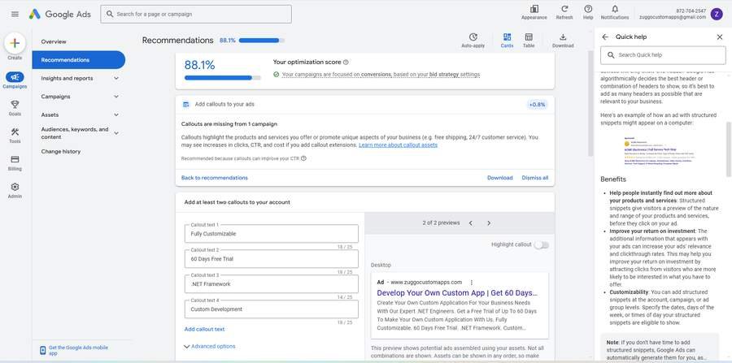This screenshot has height=363, width=732.
Task: Click the Google Ads logo
Action: coord(59,14)
